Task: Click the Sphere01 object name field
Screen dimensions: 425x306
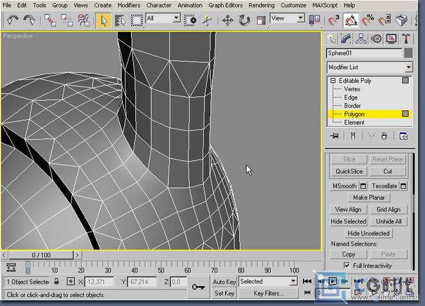Action: point(365,53)
